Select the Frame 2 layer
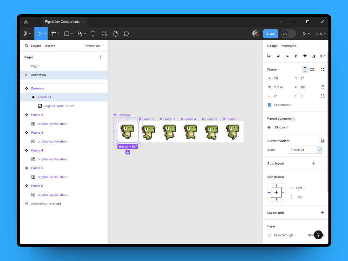This screenshot has width=348, height=261. [x=64, y=115]
